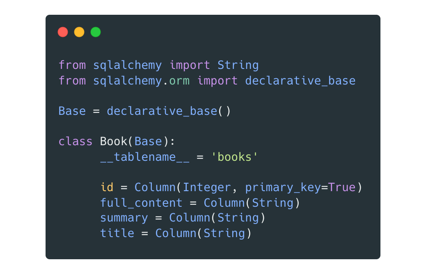Click the 'full_content' field name
The width and height of the screenshot is (426, 274).
(x=141, y=203)
